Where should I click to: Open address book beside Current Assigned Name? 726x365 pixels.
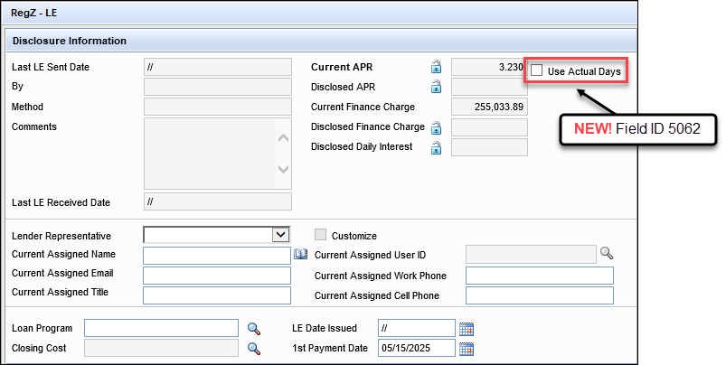300,254
